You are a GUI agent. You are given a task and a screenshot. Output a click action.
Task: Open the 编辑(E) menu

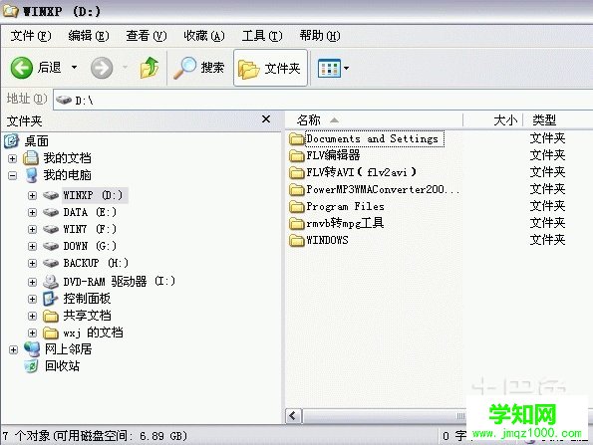[89, 36]
